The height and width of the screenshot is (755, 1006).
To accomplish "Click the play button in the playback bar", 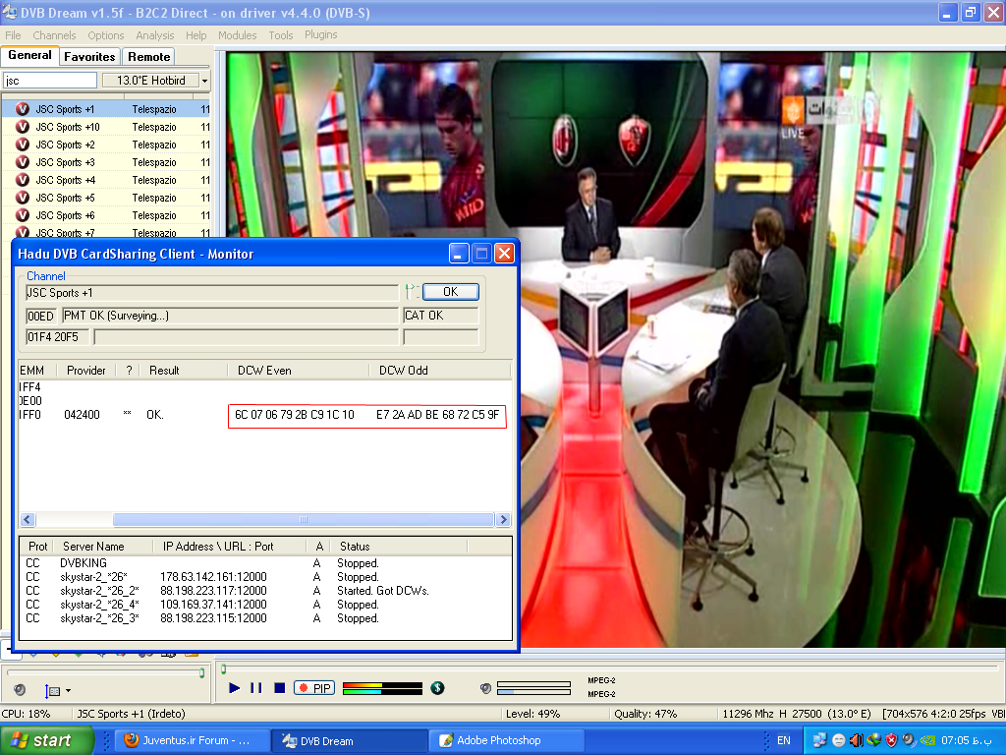I will (234, 688).
